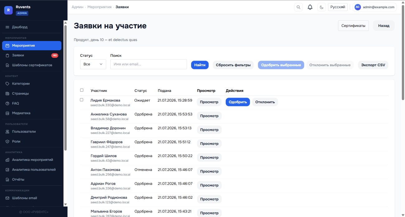Click the Найти button
405x217 pixels.
coord(200,65)
